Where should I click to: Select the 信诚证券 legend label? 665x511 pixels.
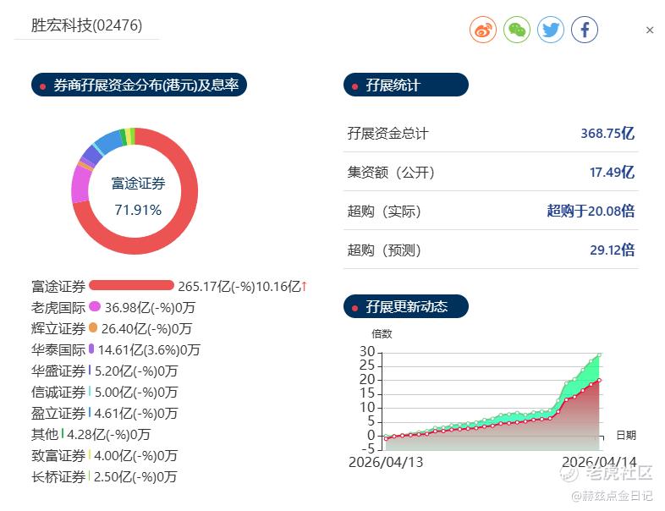point(58,393)
